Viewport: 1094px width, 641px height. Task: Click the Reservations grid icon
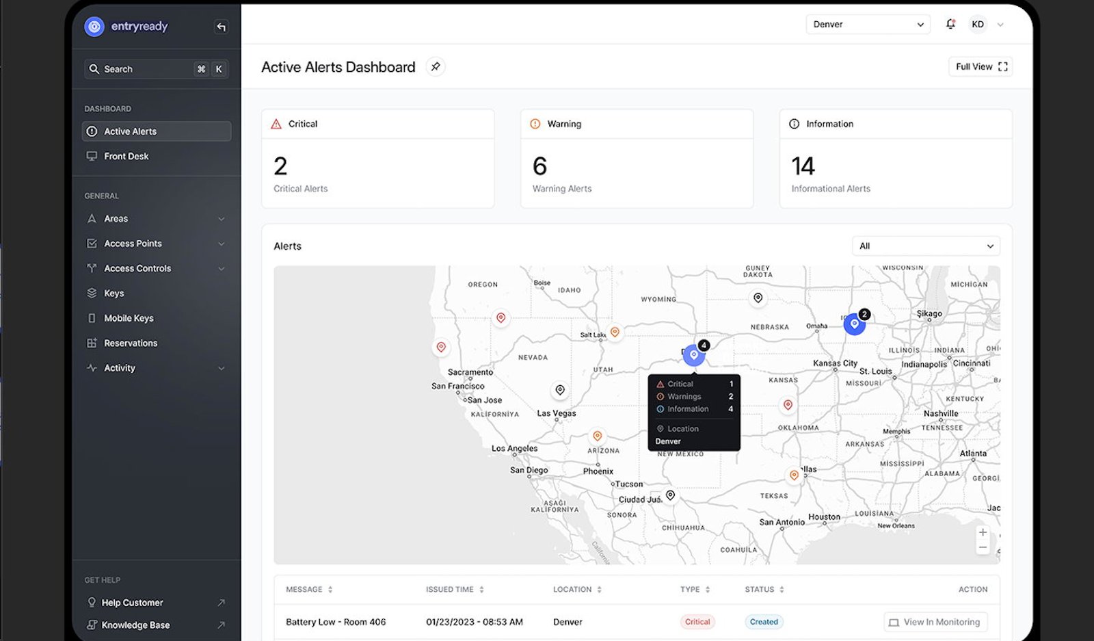coord(92,343)
